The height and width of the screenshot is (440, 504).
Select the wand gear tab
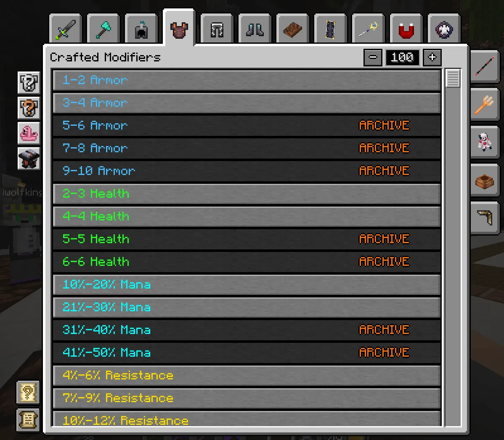click(369, 29)
